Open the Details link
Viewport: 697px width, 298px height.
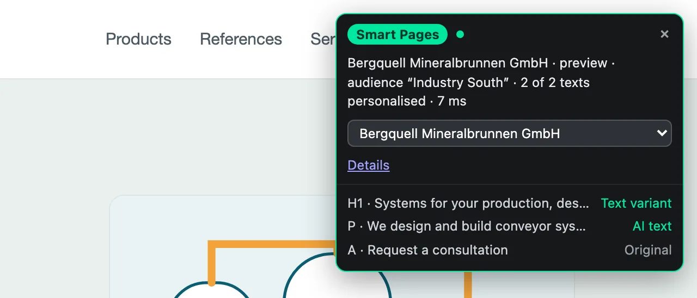369,165
